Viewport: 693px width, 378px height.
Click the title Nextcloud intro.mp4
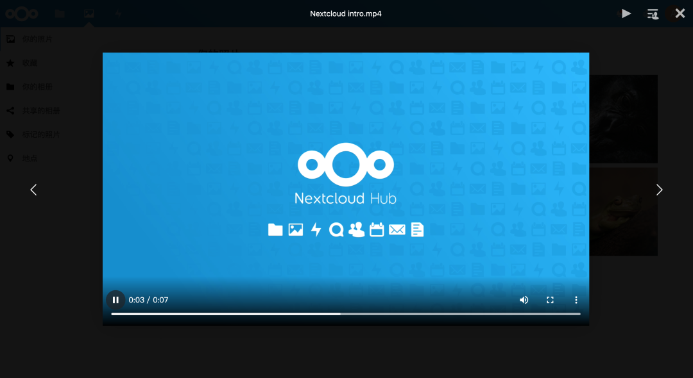346,13
